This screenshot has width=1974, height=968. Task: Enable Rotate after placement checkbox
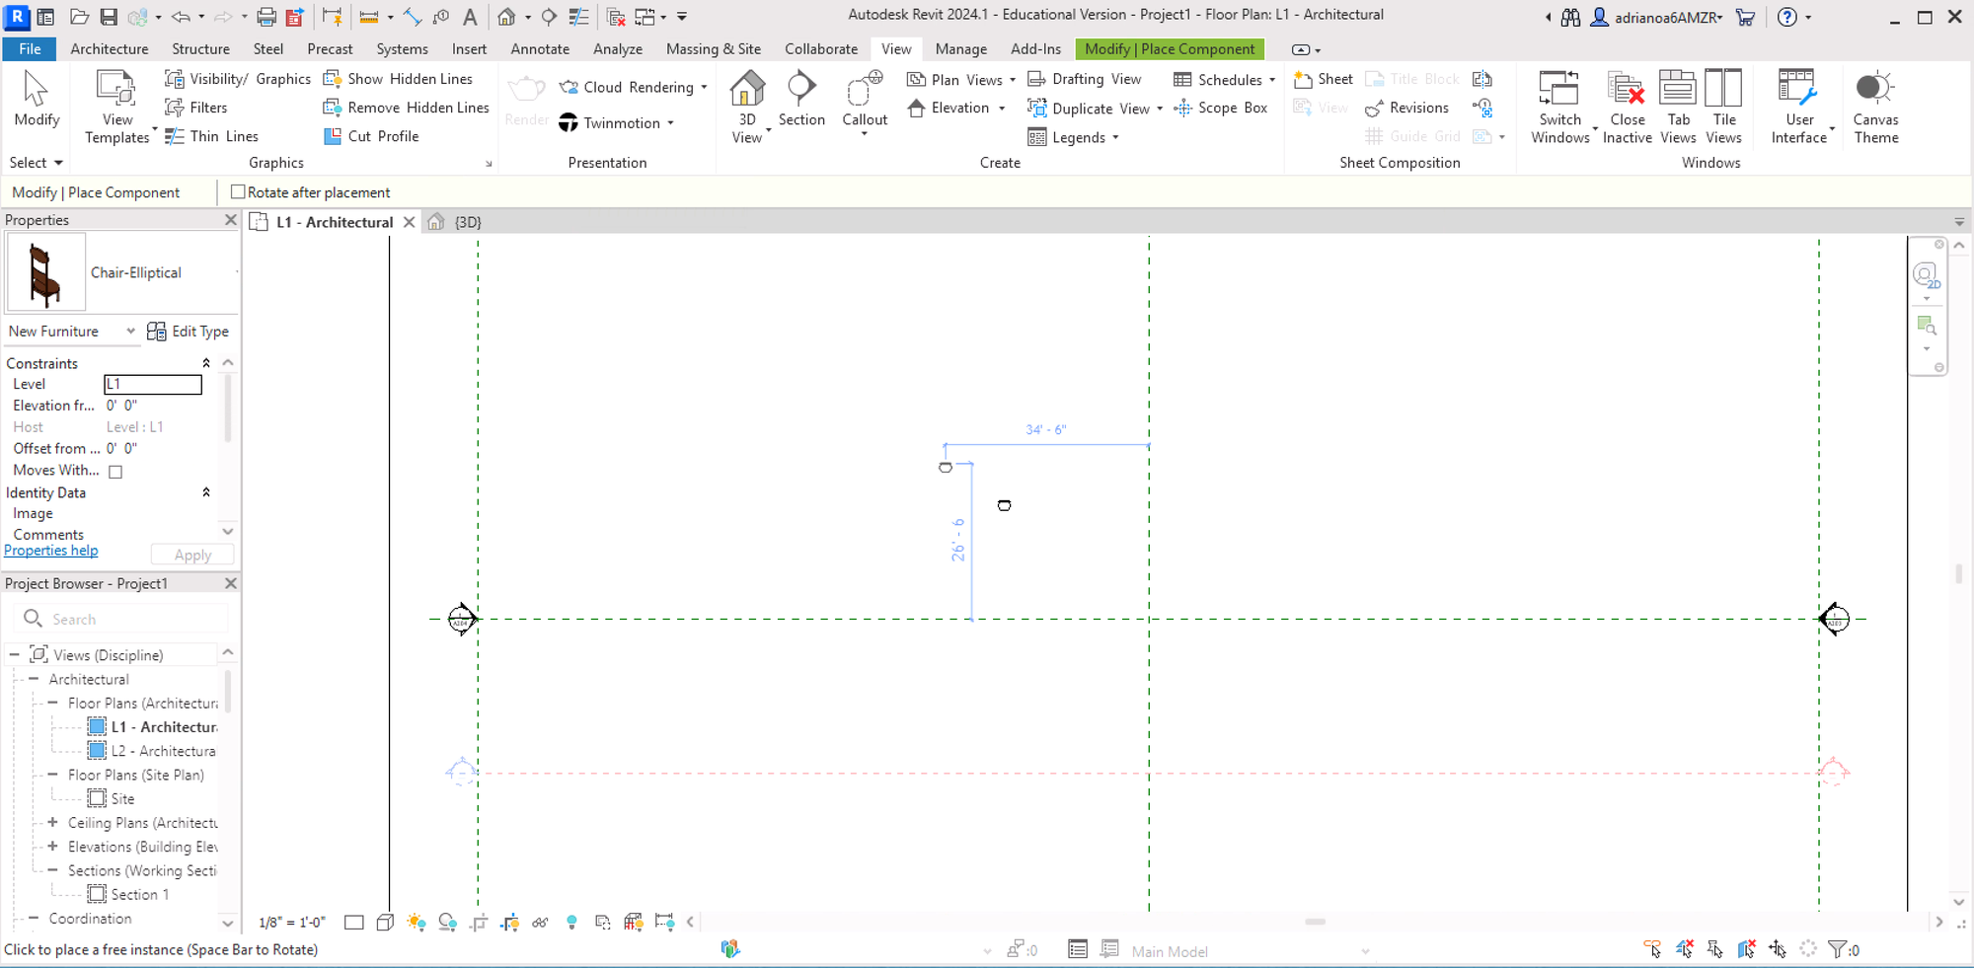click(238, 191)
